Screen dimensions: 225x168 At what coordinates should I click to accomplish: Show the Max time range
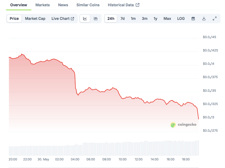tap(167, 19)
